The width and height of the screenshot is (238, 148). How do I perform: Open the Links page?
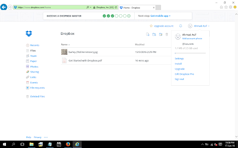pos(33,77)
